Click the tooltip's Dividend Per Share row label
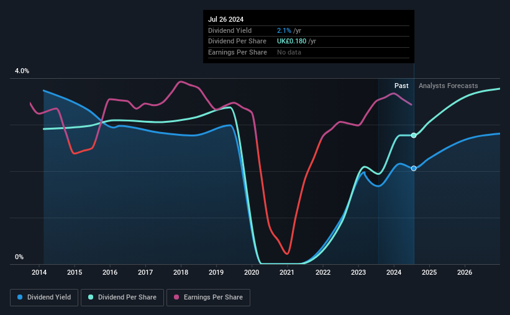The height and width of the screenshot is (315, 510). [237, 42]
